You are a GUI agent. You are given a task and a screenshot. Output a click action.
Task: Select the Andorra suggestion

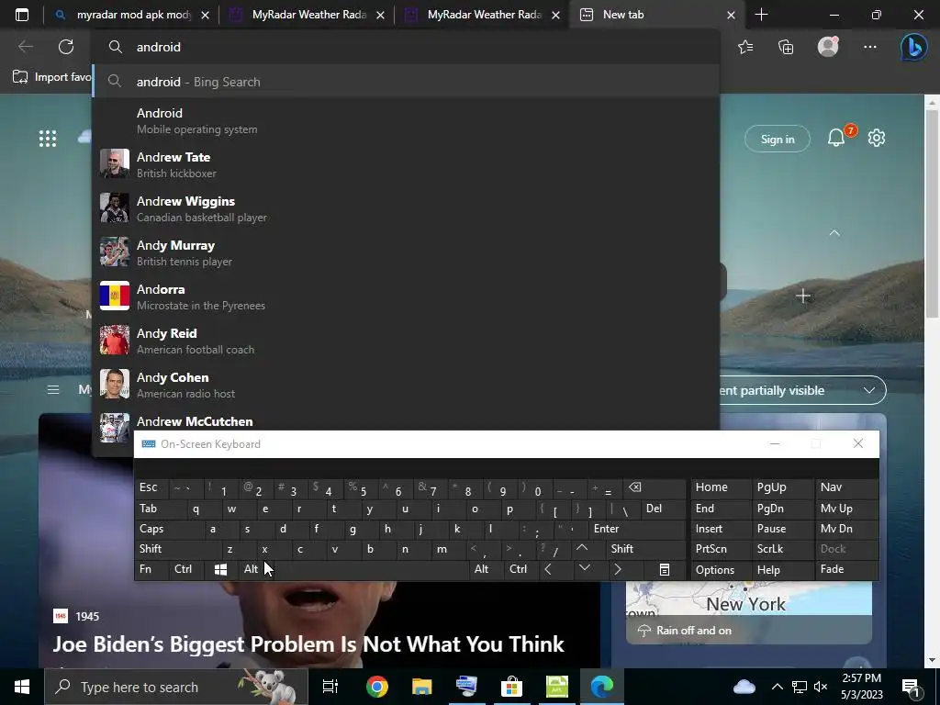coord(407,297)
